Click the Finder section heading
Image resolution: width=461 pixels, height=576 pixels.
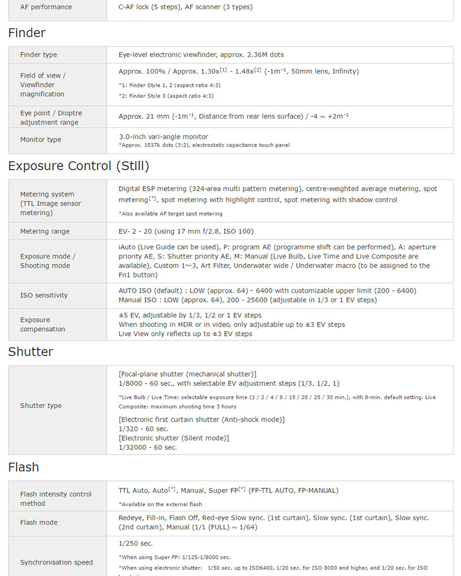(x=27, y=33)
